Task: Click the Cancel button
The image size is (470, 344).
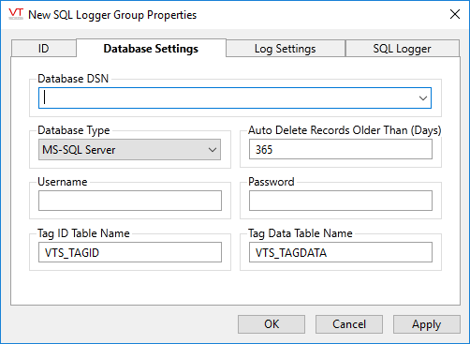Action: coord(349,324)
